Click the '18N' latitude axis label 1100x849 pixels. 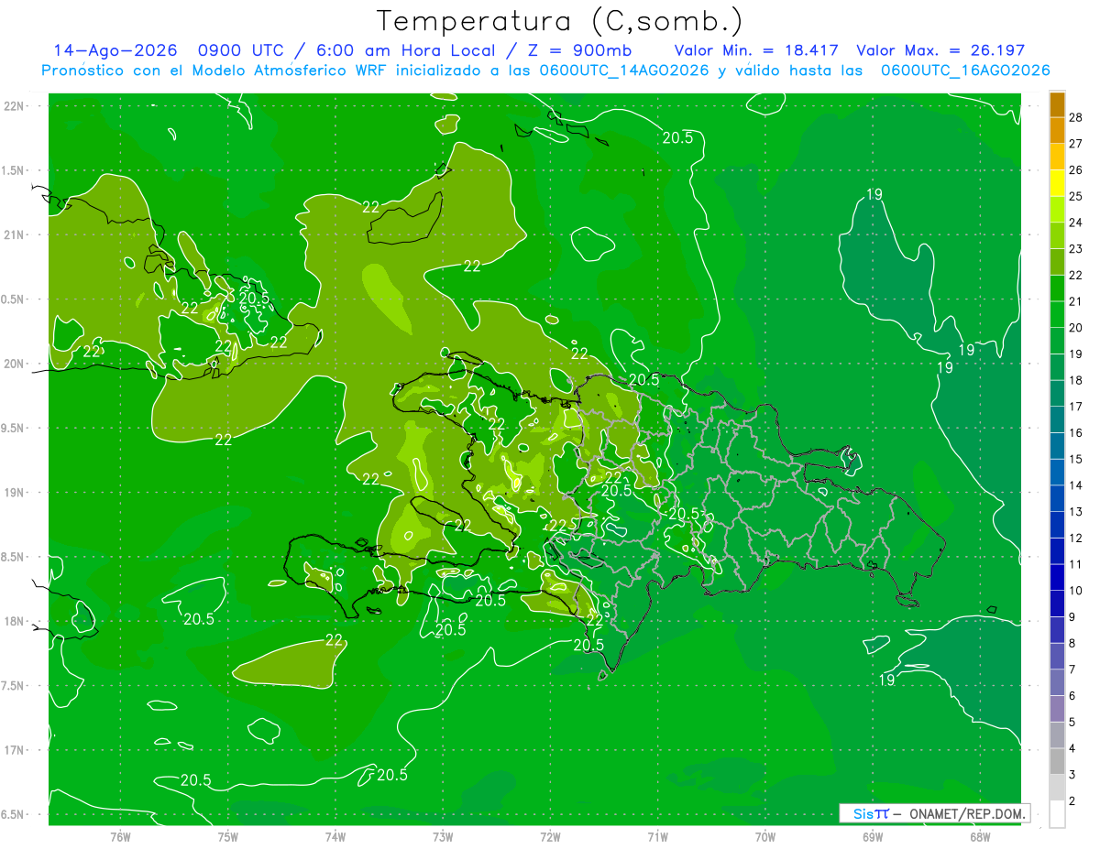click(14, 621)
